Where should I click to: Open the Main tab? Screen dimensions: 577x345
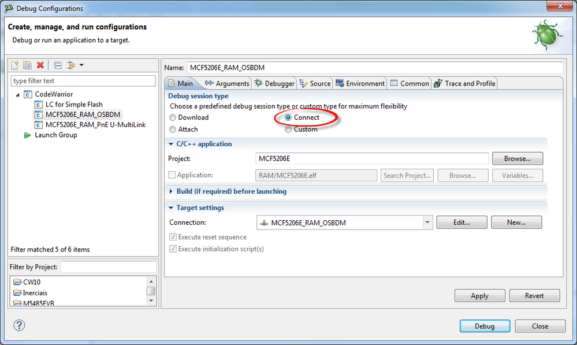[x=181, y=84]
